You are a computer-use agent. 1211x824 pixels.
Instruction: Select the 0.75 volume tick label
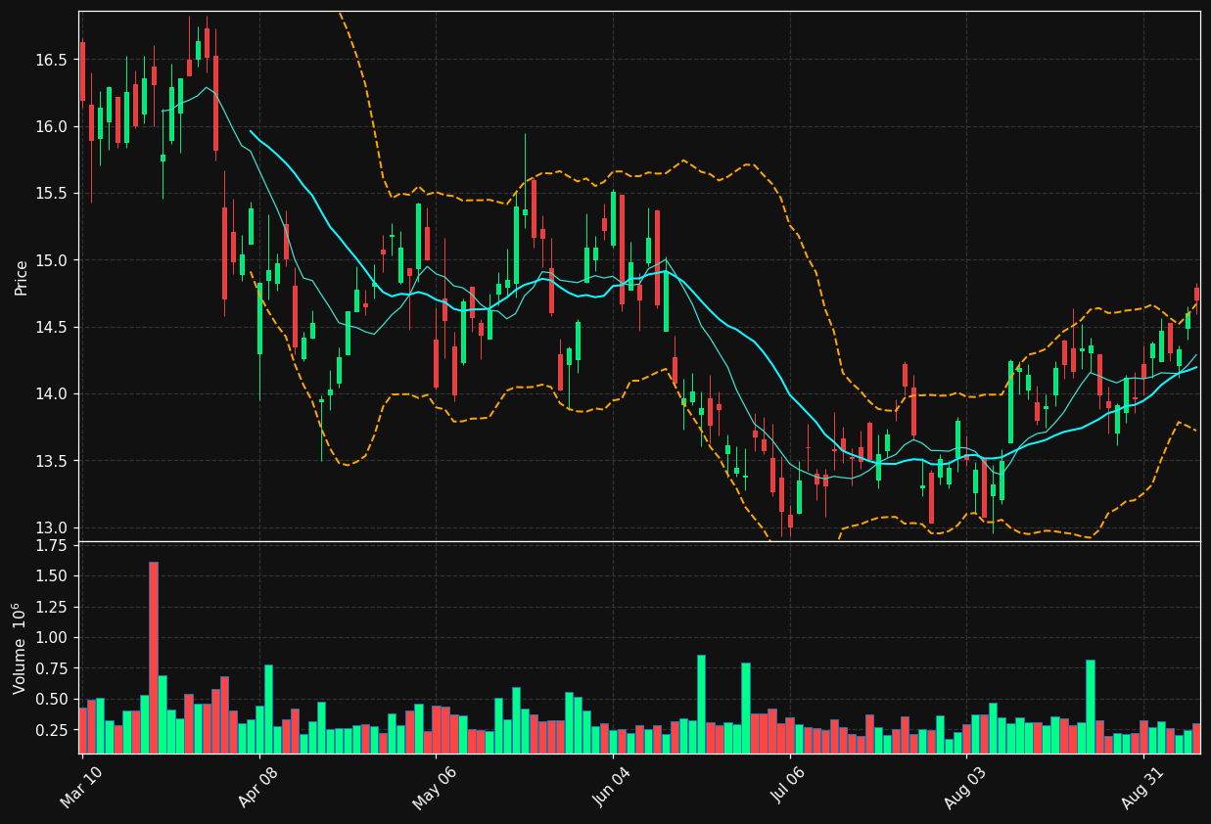tap(51, 668)
